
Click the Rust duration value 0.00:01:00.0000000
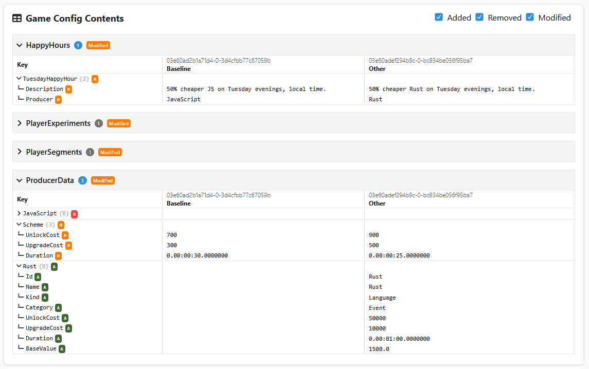(x=399, y=339)
